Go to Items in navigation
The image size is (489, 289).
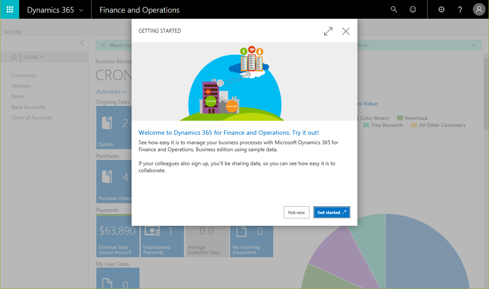[18, 96]
